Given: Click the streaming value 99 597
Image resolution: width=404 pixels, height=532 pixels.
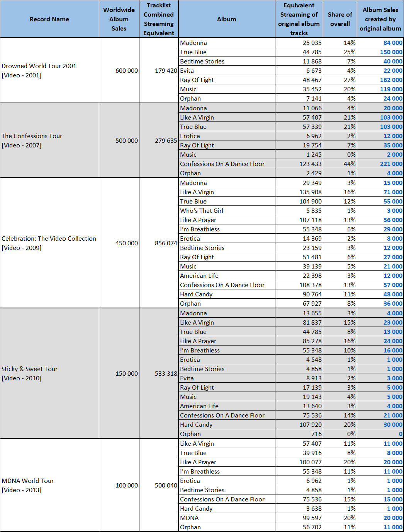Looking at the screenshot, I should pyautogui.click(x=299, y=518).
